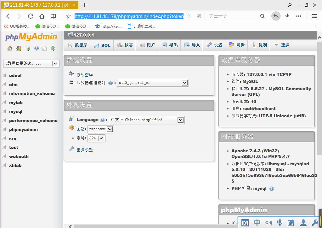Open the 最近使用的表 dropdown
Screen dimensions: 322x228
pyautogui.click(x=31, y=63)
